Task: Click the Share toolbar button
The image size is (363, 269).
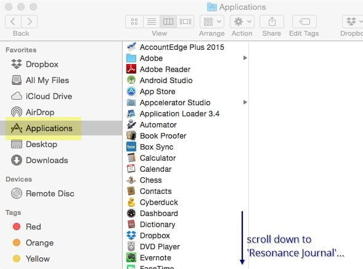Action: (x=272, y=22)
